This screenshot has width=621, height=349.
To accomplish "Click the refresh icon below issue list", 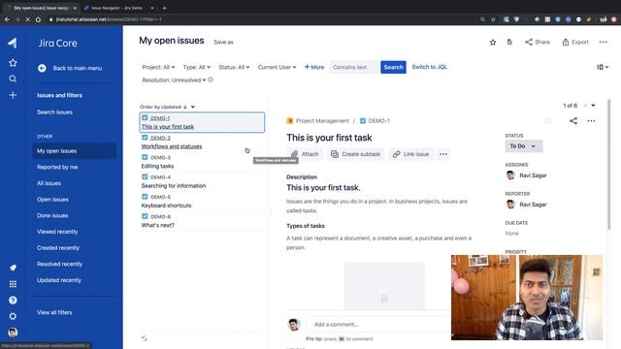I will point(145,338).
